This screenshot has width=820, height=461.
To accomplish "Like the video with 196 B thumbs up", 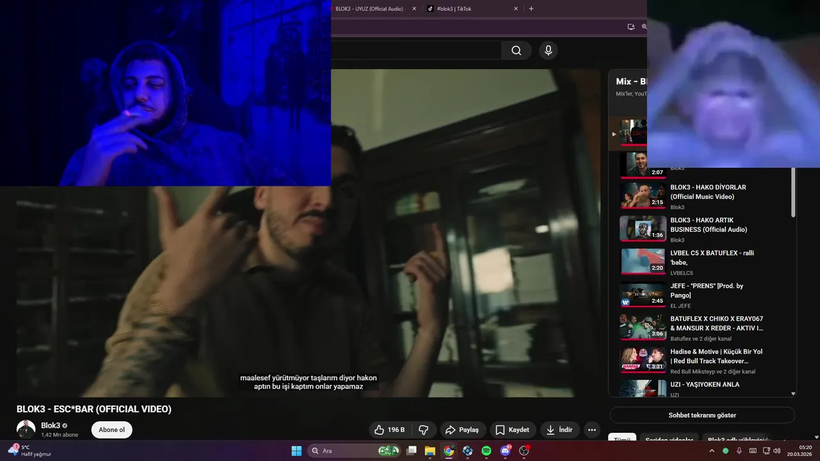I will pyautogui.click(x=389, y=430).
